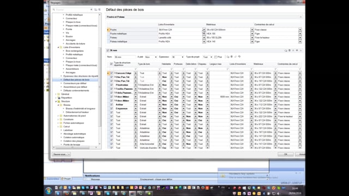Click the expand-all icon beside the search box
Image resolution: width=349 pixels, height=196 pixels.
95,10
